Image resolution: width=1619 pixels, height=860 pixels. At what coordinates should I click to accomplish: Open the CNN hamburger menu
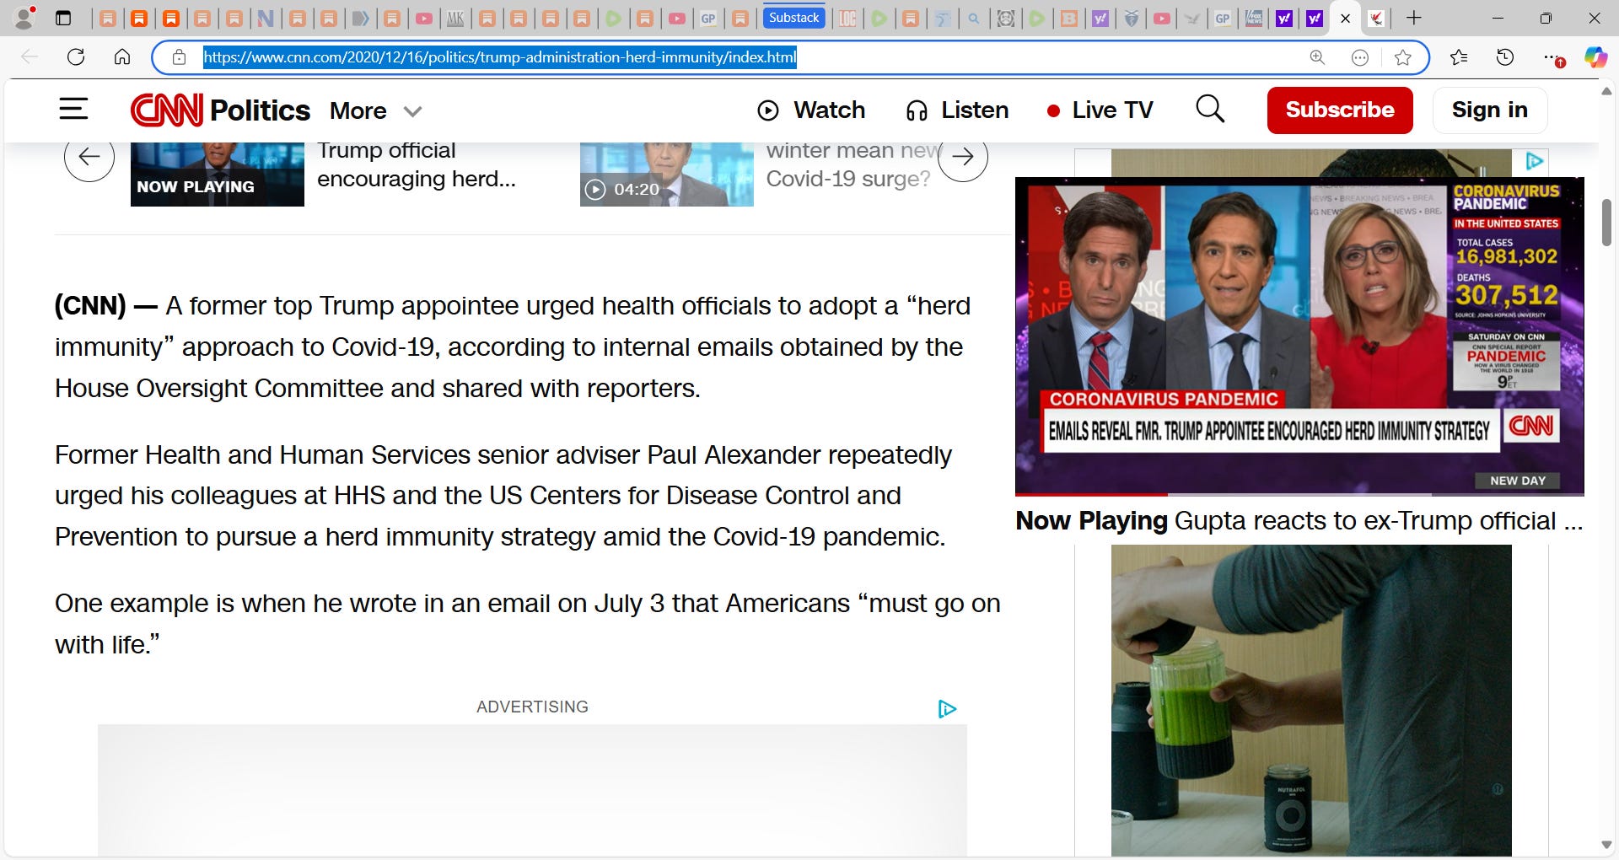point(73,109)
